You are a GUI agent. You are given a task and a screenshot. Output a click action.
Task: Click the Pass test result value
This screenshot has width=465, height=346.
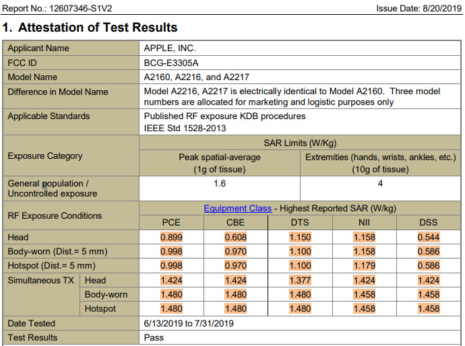click(154, 337)
